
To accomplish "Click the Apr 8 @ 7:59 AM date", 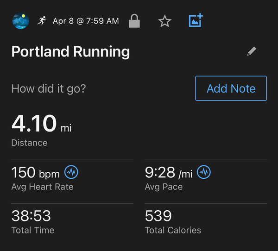I will pos(86,21).
